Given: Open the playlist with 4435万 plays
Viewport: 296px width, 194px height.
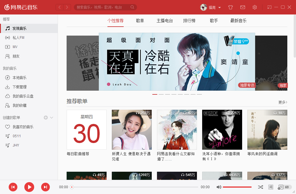Looking at the screenshot, I should click(222, 176).
